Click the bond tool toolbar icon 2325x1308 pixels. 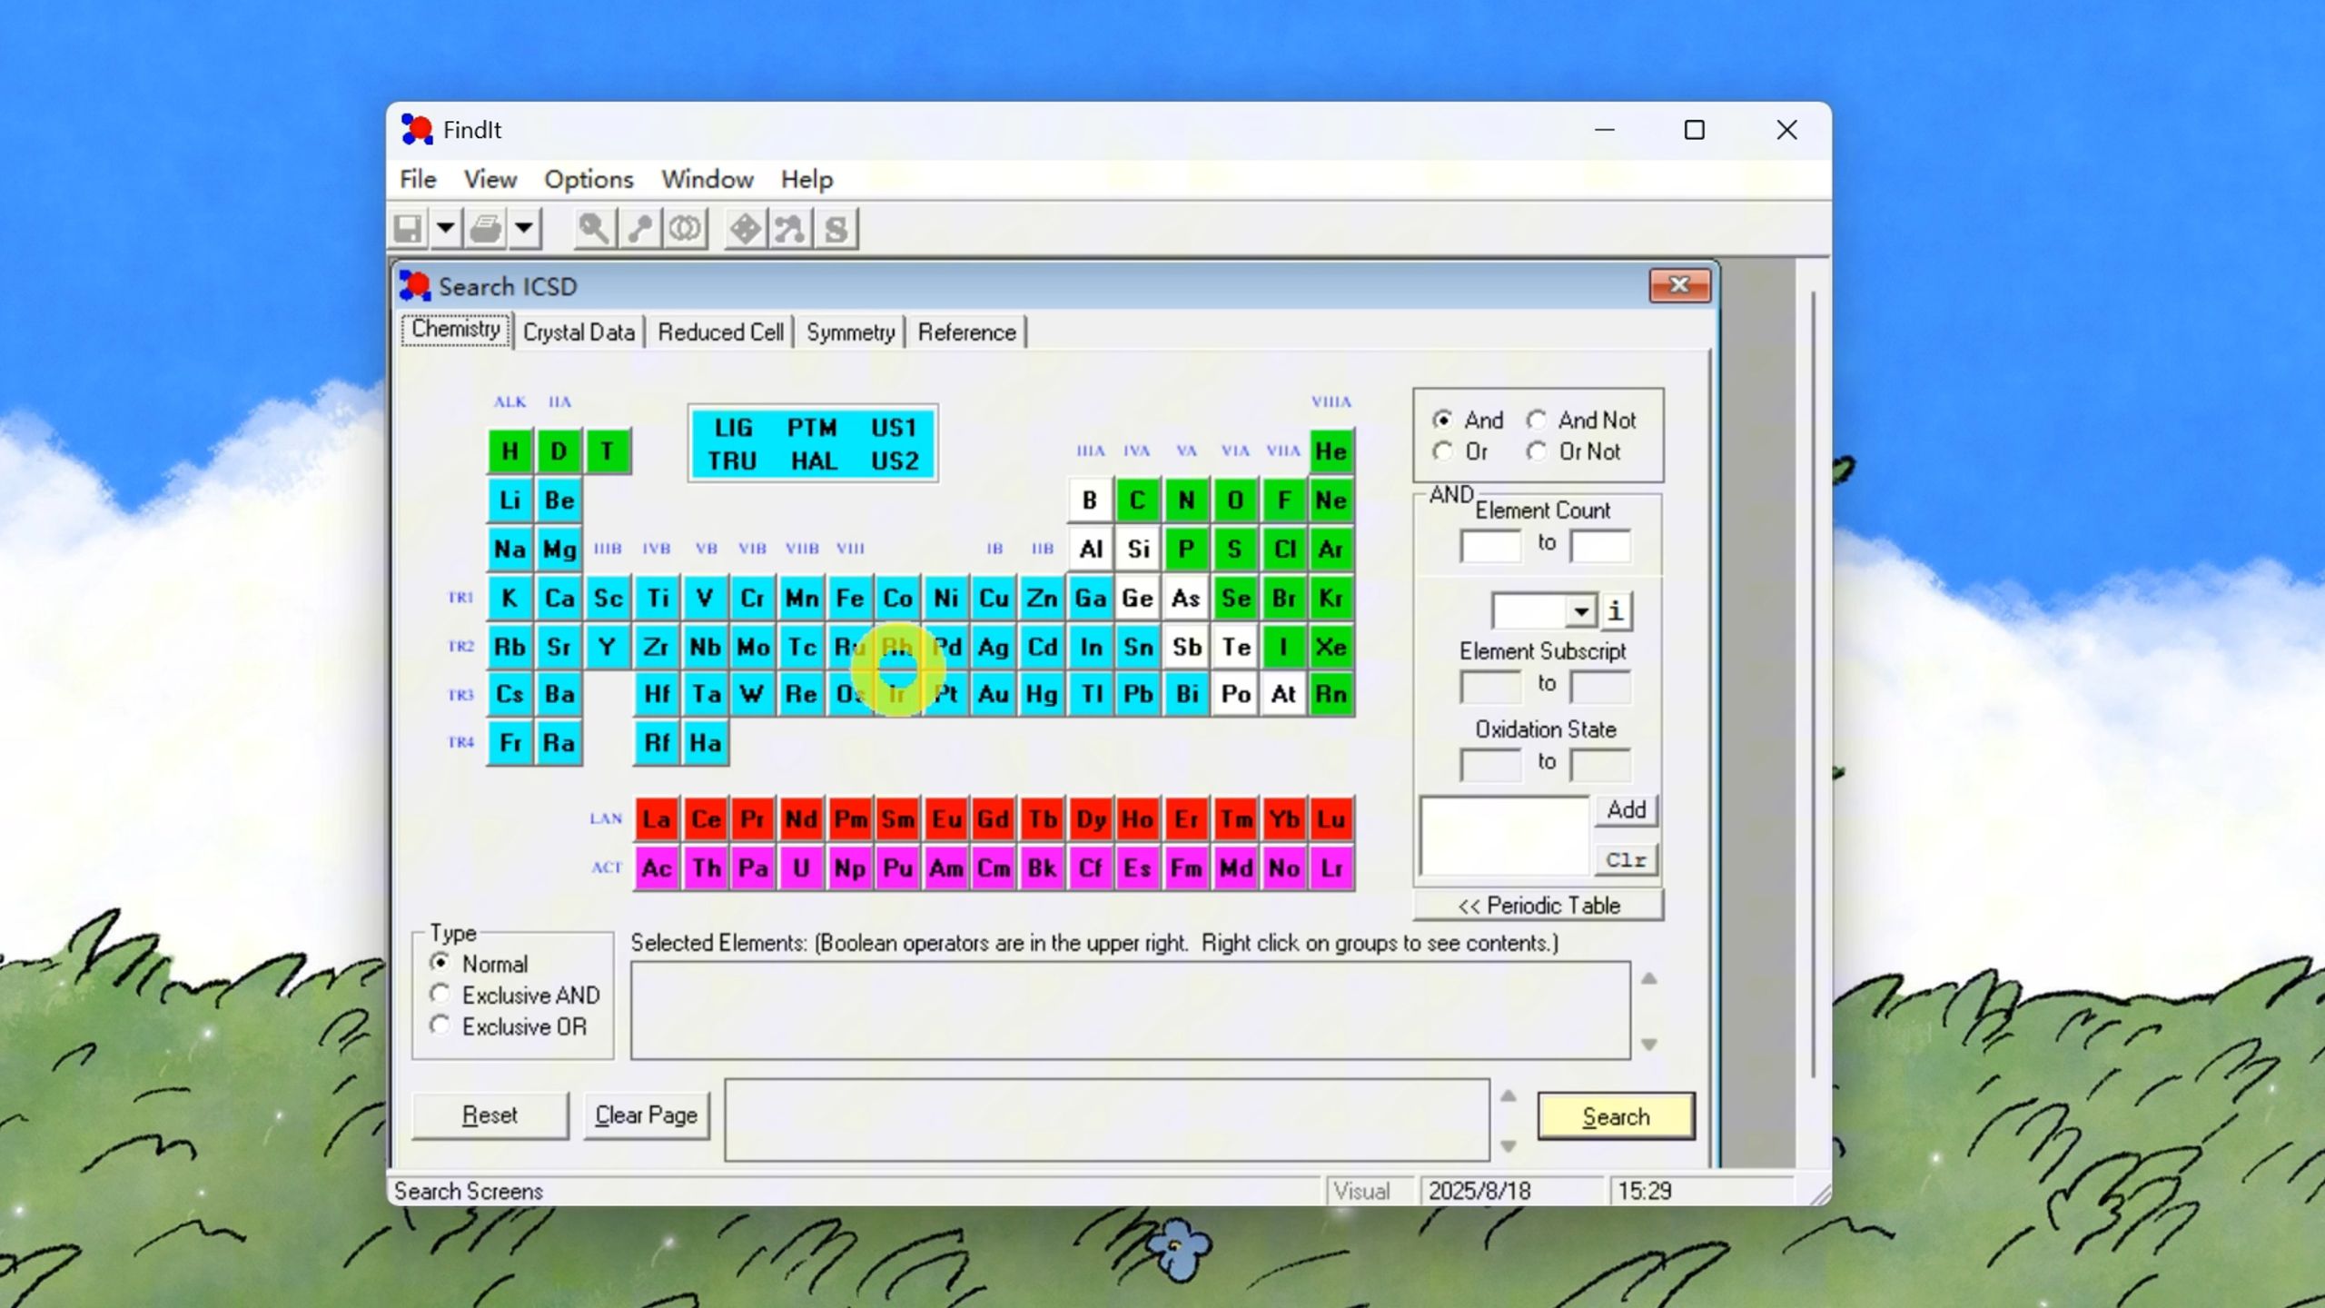(639, 228)
